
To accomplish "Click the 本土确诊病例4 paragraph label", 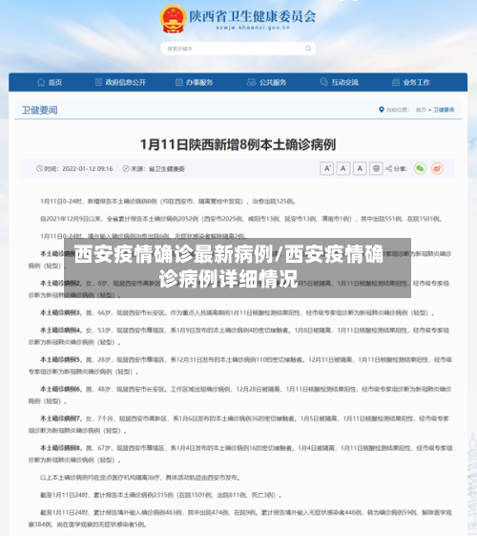I will [61, 331].
